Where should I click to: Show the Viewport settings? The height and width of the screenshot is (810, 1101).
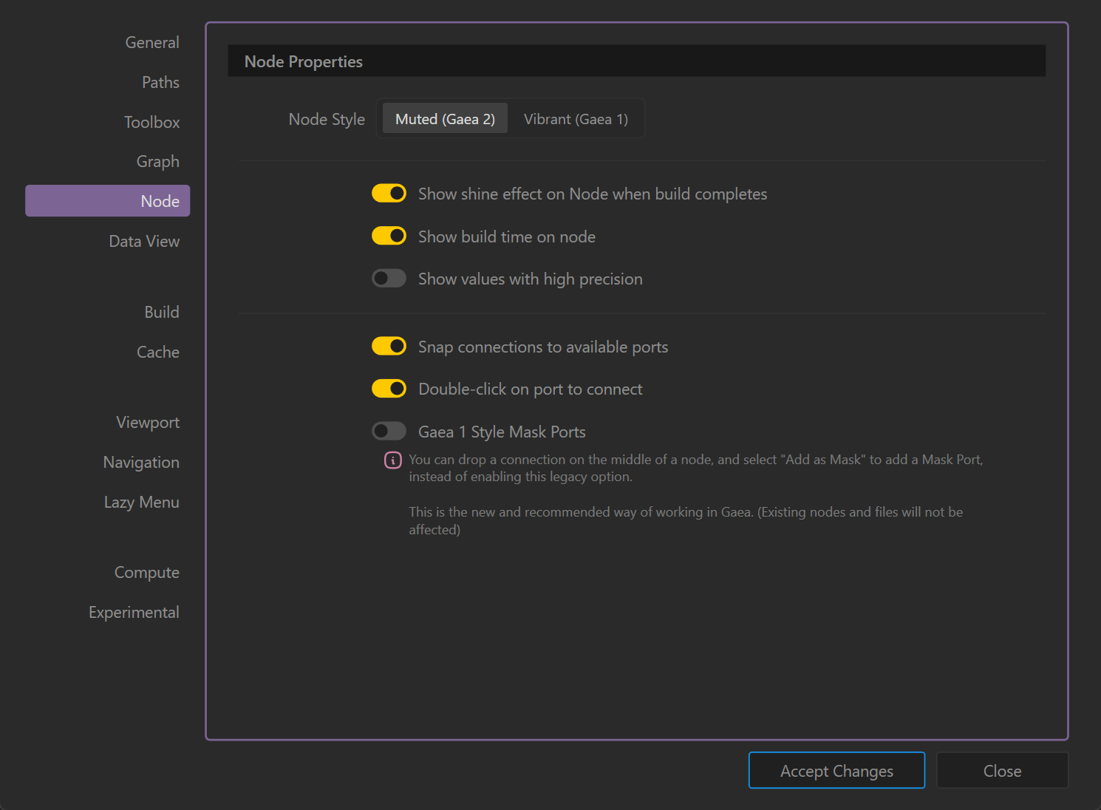pyautogui.click(x=148, y=423)
